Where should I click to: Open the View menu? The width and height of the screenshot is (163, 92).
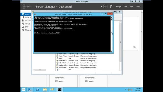coord(132,7)
